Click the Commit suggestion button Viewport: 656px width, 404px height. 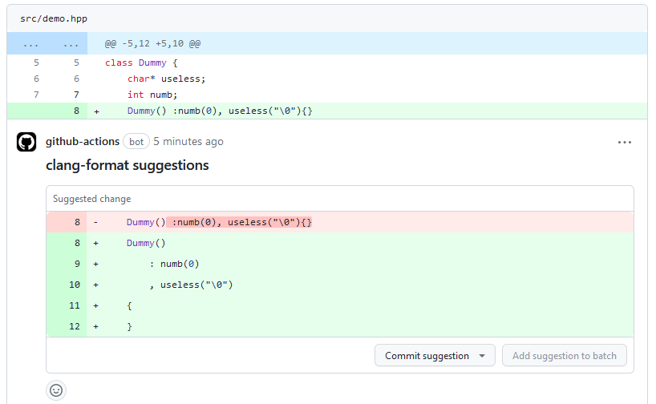pos(427,356)
